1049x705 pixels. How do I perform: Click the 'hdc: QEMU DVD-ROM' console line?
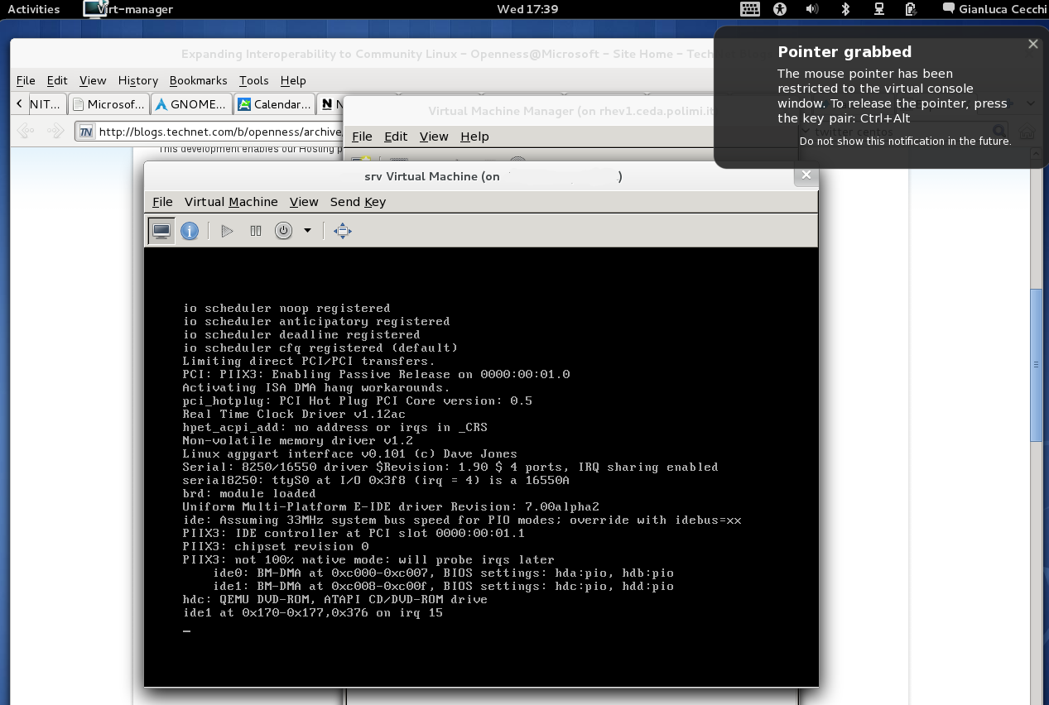pyautogui.click(x=335, y=600)
